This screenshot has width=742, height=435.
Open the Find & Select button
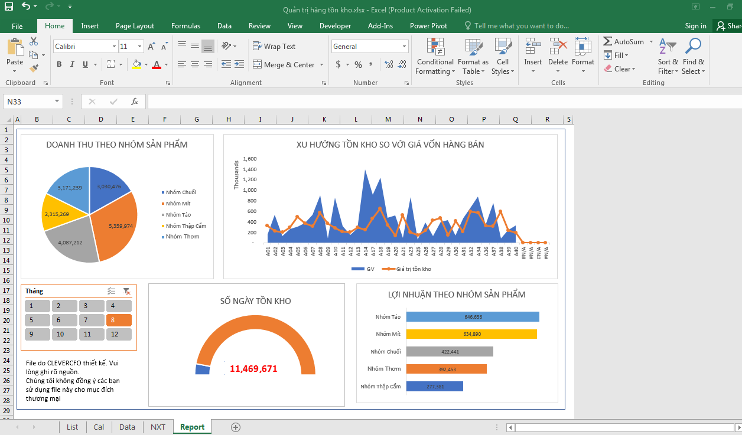pos(694,56)
